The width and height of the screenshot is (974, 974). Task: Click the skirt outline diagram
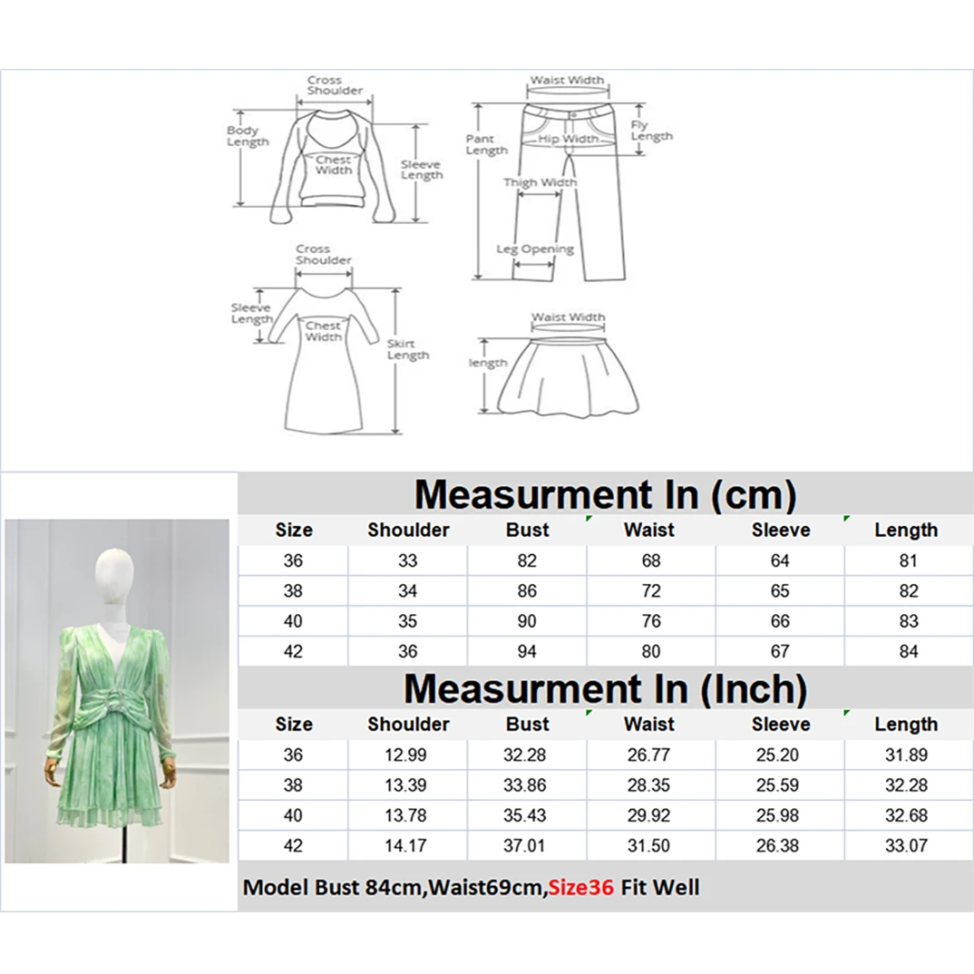pos(568,377)
